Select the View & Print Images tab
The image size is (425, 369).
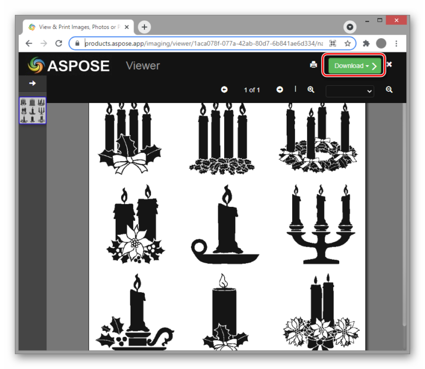pos(79,27)
